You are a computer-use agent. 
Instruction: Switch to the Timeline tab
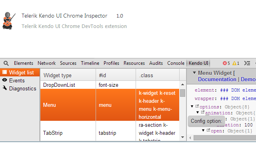[x=90, y=63]
